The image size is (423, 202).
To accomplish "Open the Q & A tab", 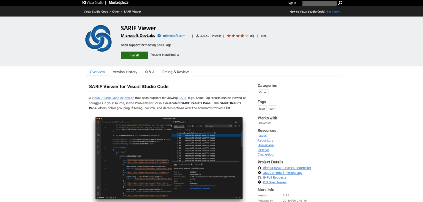I will (x=150, y=72).
